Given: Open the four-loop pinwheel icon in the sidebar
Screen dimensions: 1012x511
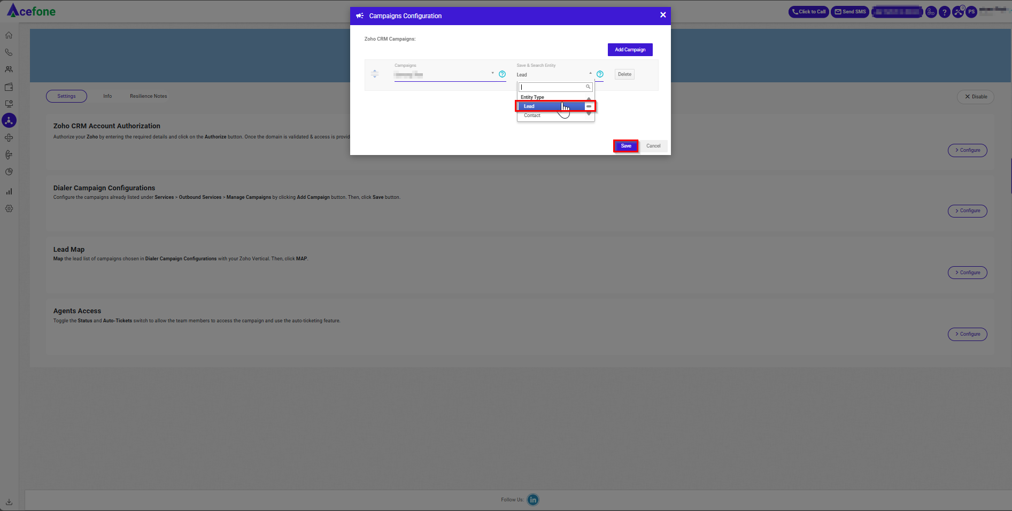Looking at the screenshot, I should [9, 138].
